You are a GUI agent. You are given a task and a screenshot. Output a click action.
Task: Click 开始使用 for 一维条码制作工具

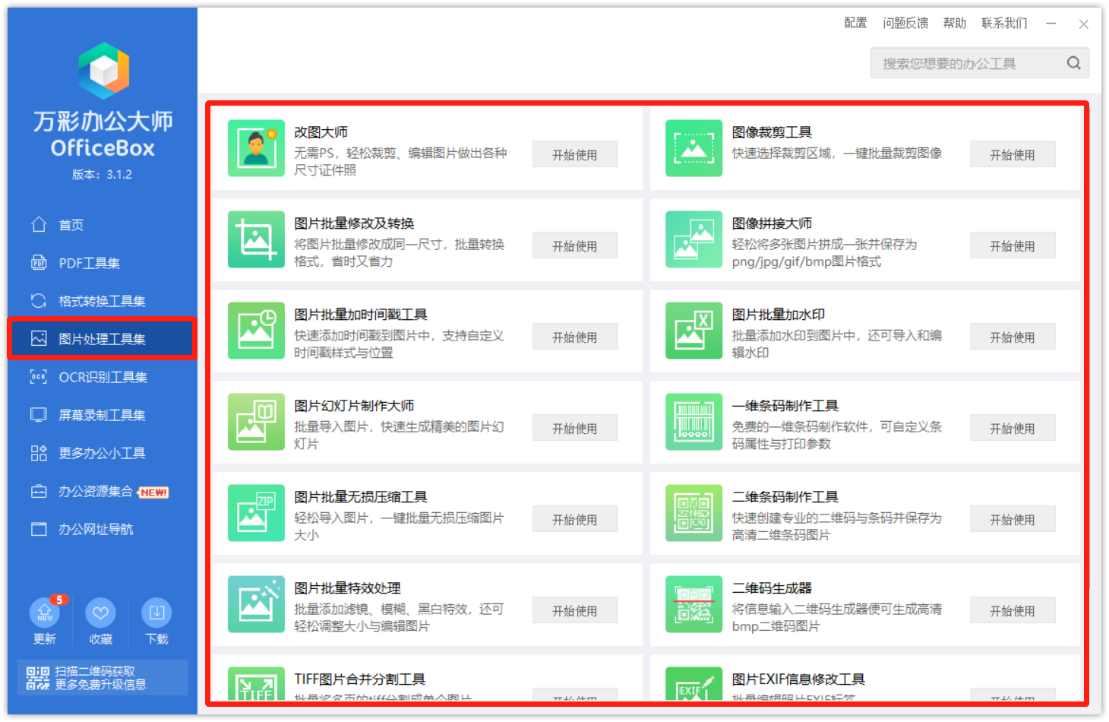tap(1013, 428)
